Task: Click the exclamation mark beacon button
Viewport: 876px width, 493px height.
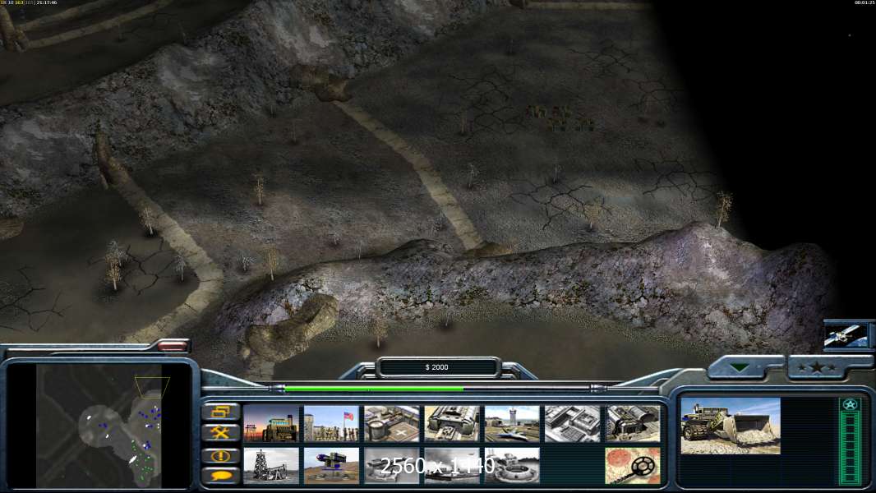Action: (x=221, y=455)
